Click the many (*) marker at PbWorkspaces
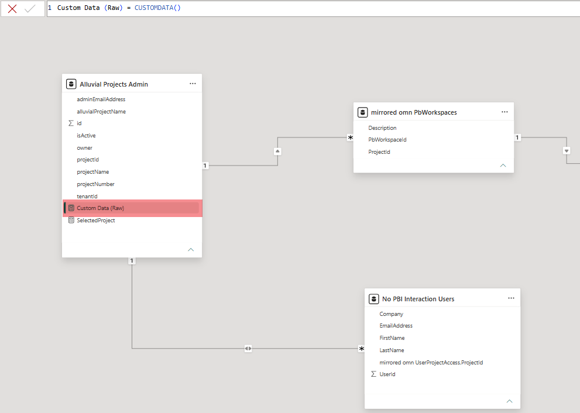Image resolution: width=580 pixels, height=413 pixels. pyautogui.click(x=351, y=138)
